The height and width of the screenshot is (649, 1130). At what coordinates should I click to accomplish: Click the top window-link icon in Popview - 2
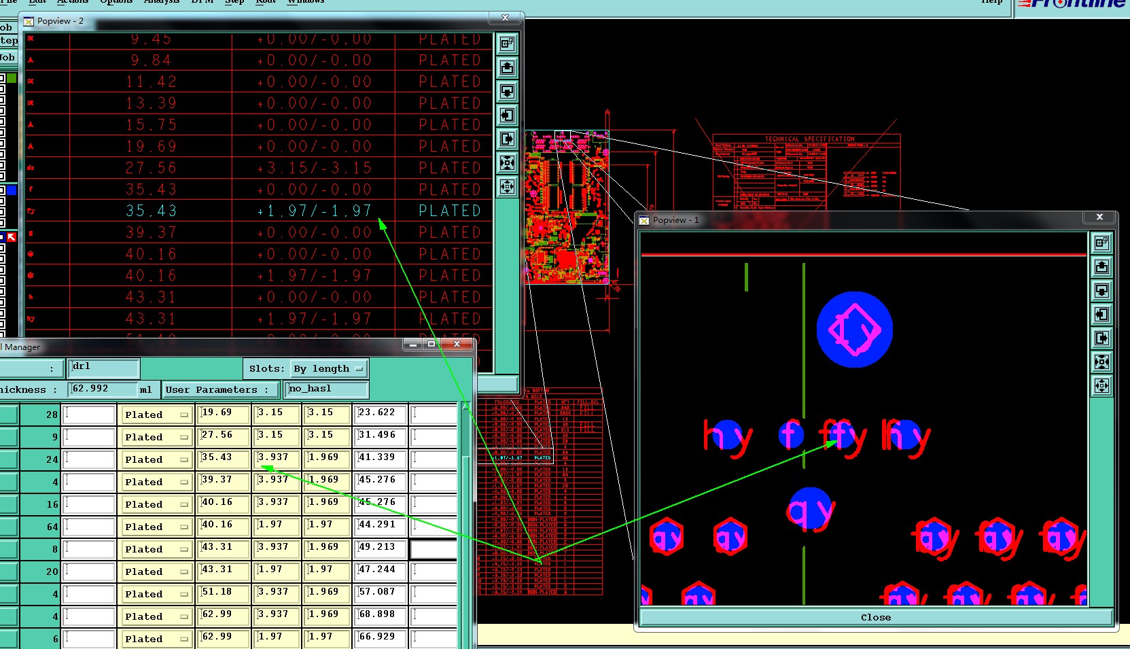(507, 44)
